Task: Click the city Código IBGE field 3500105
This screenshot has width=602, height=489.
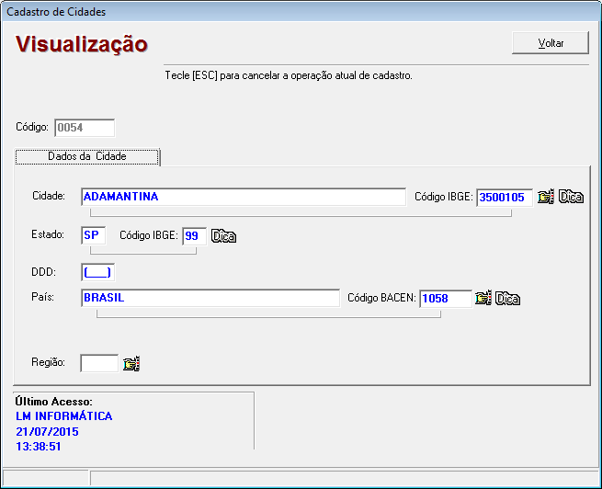Action: coord(504,197)
